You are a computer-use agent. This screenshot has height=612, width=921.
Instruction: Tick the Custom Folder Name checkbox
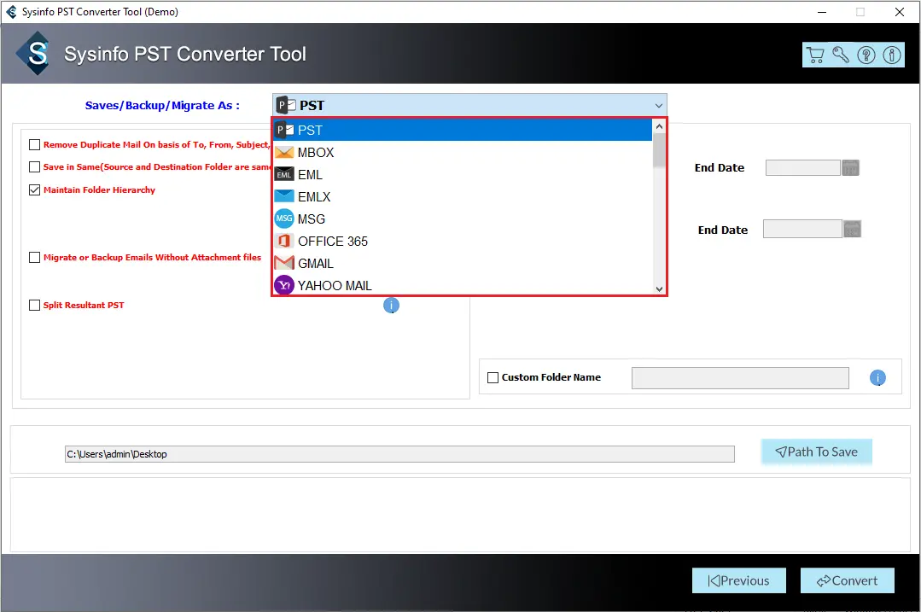tap(493, 377)
